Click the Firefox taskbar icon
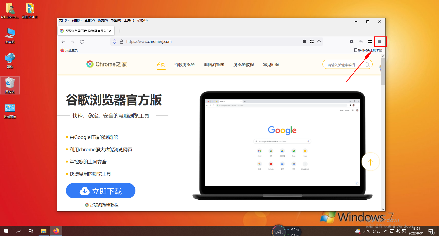 point(56,231)
